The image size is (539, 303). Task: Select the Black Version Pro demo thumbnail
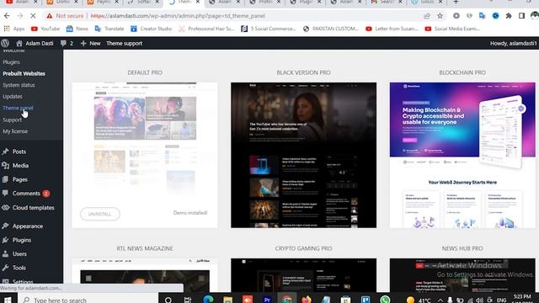[303, 155]
